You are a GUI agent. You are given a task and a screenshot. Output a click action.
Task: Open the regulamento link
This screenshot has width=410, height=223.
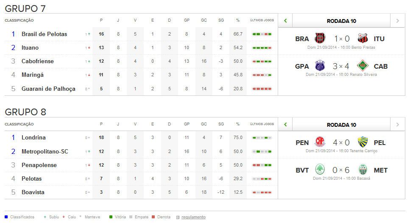point(193,217)
